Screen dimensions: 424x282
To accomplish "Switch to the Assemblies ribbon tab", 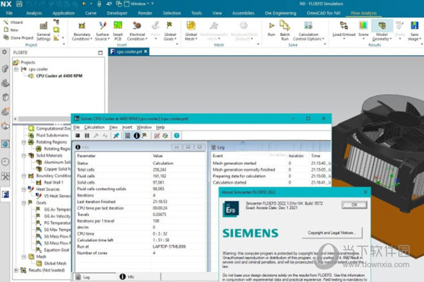I will pyautogui.click(x=243, y=13).
